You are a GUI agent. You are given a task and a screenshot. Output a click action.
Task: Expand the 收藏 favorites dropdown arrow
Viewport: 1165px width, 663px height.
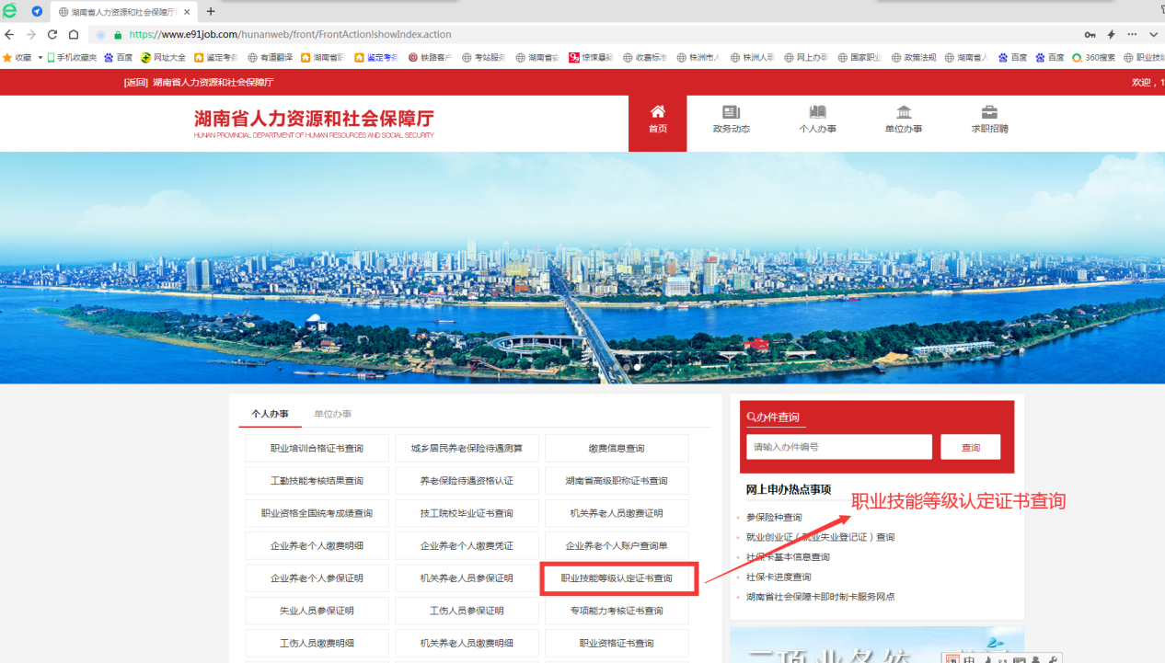click(40, 57)
